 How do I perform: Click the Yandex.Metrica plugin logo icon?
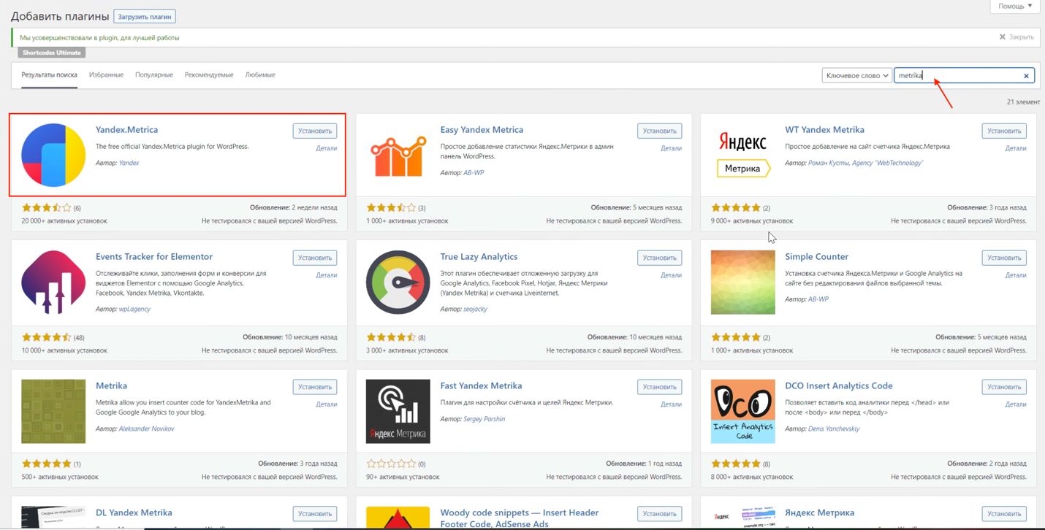tap(53, 155)
